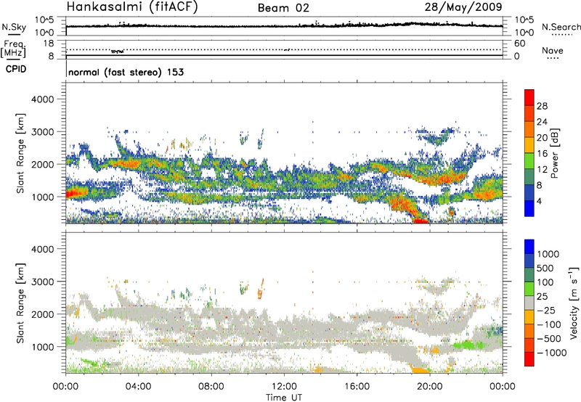
Task: Select the 4000 tick of the power panel
Action: pos(43,99)
